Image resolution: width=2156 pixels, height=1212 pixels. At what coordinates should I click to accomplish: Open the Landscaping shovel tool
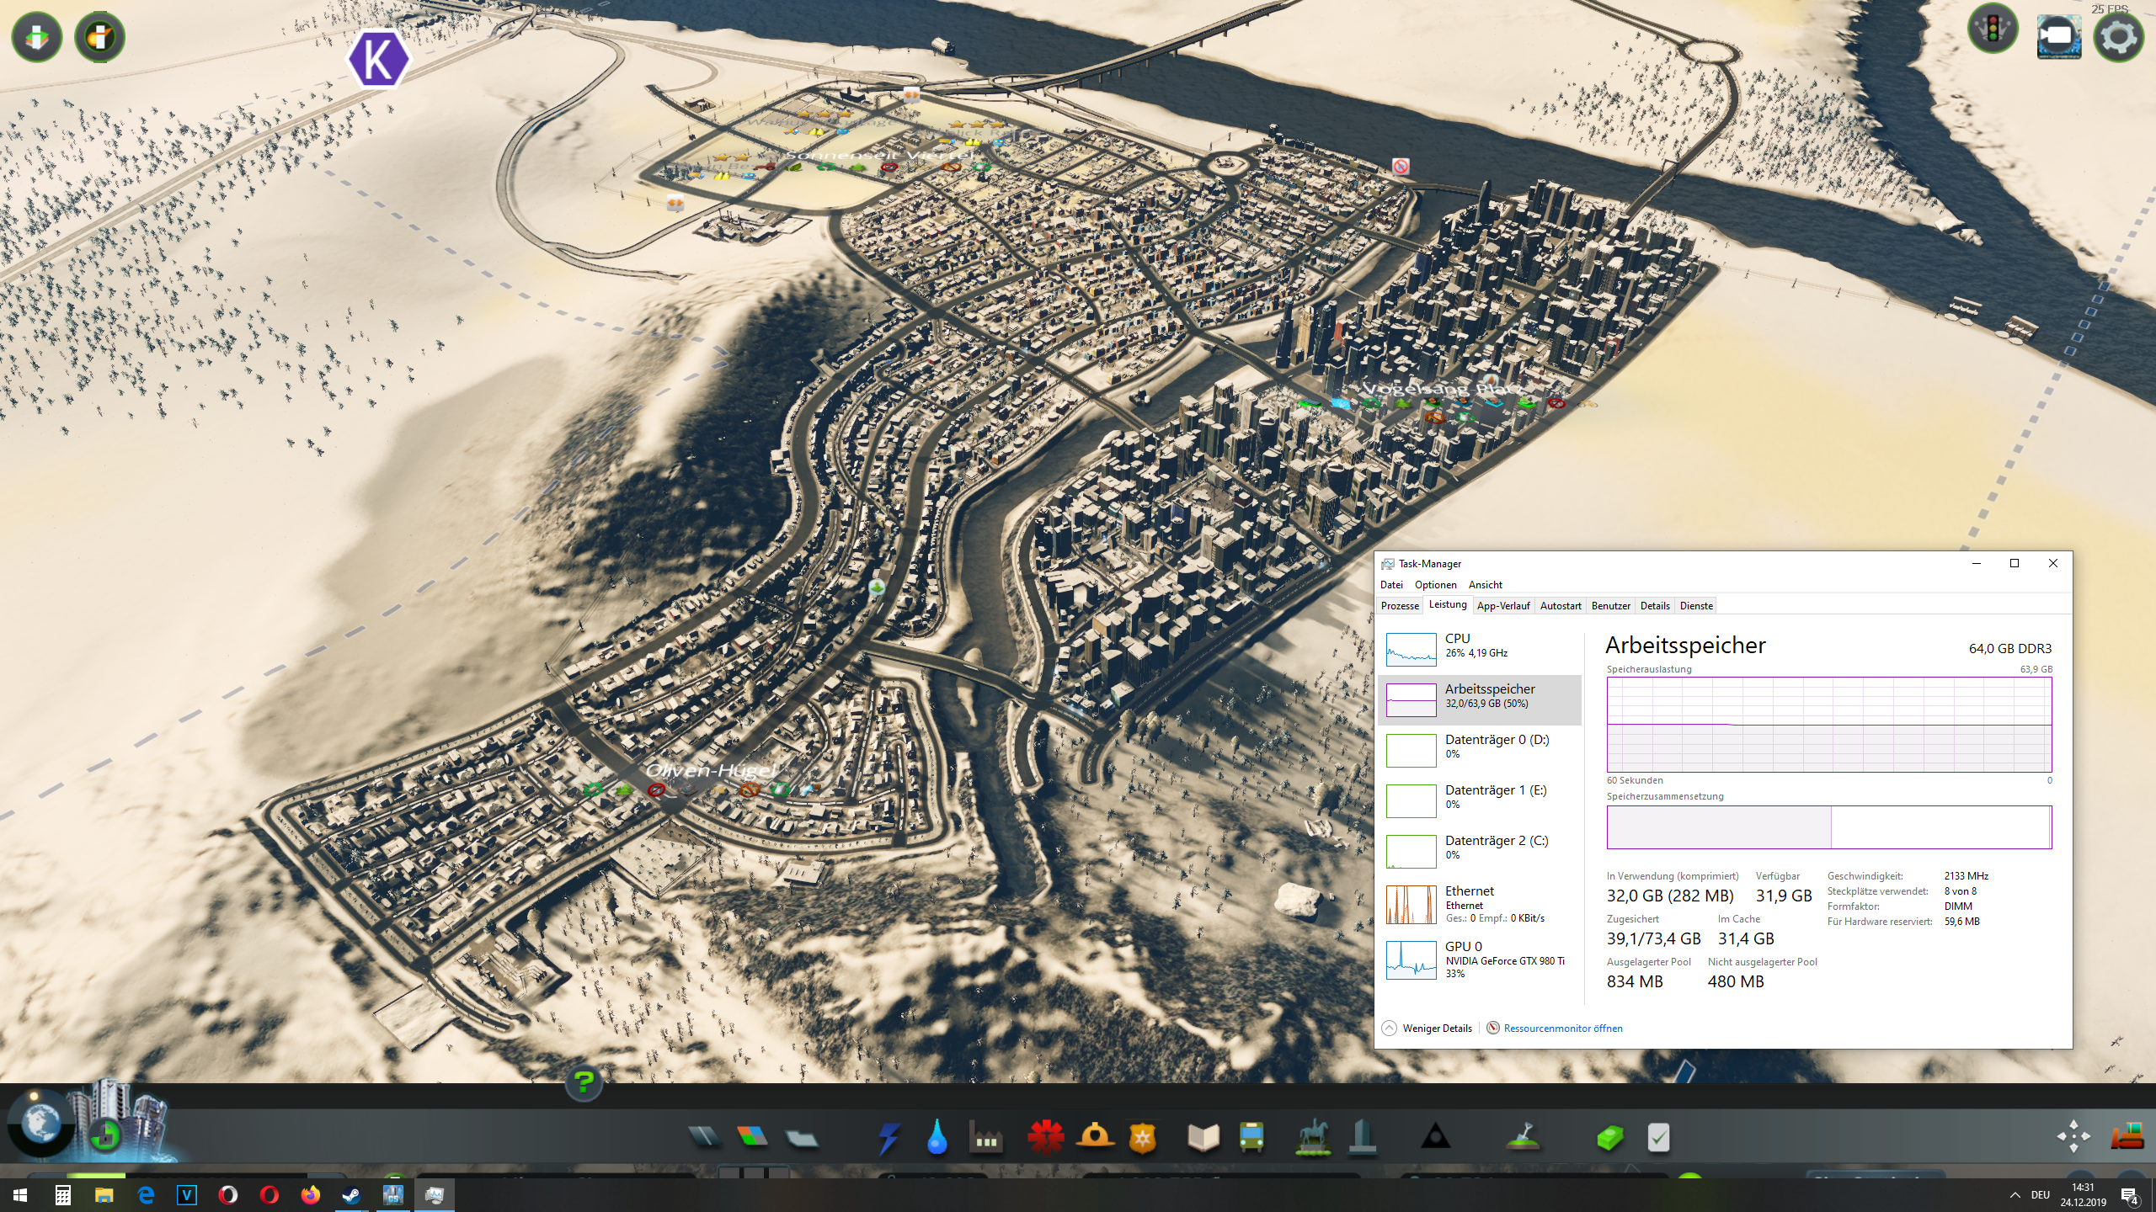pos(1523,1138)
